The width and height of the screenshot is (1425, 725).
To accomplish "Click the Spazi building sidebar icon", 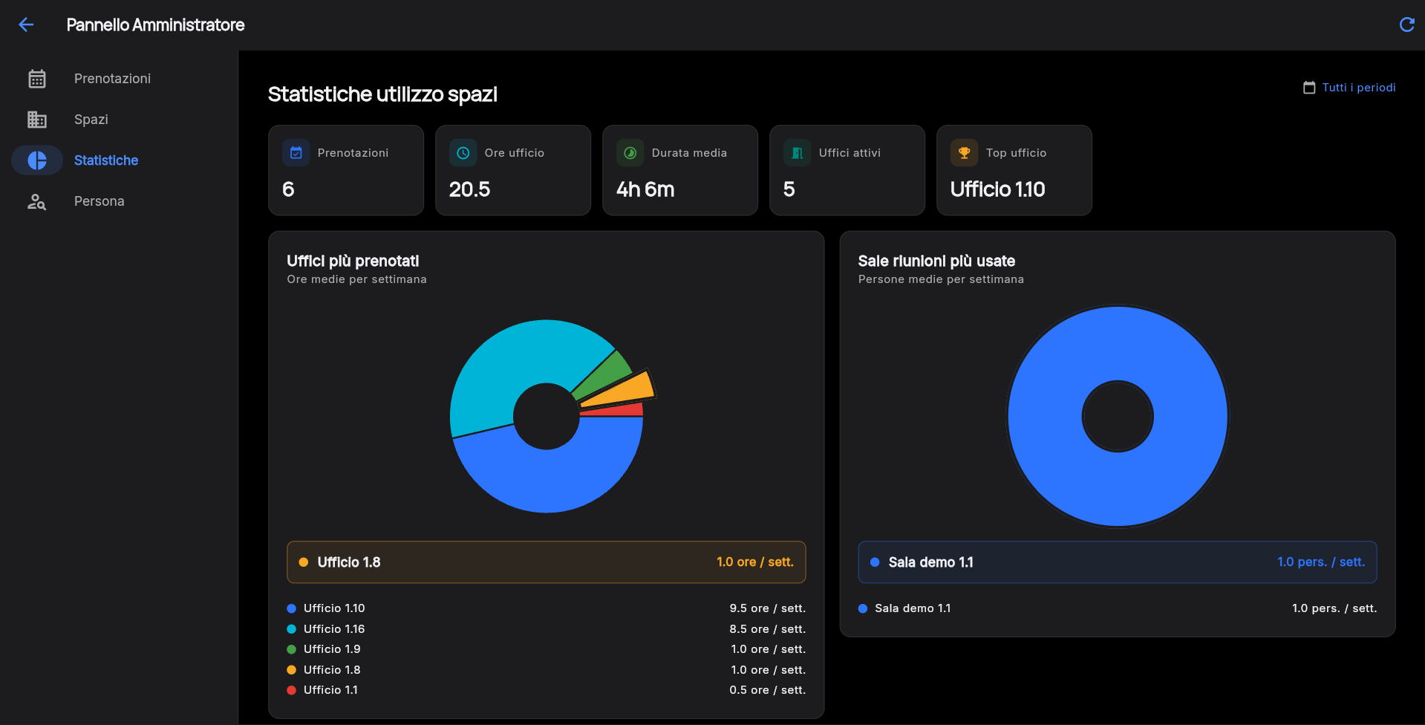I will pos(37,120).
